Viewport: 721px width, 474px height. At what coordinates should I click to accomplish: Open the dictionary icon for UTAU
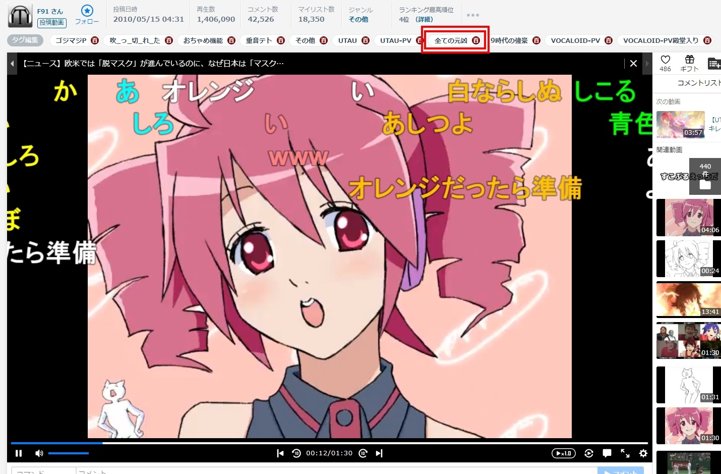366,40
